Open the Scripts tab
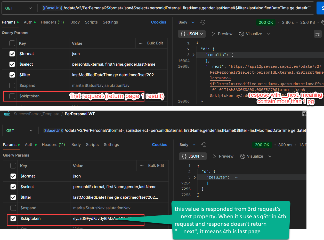Viewport: 324px width, 240px height. (91, 22)
